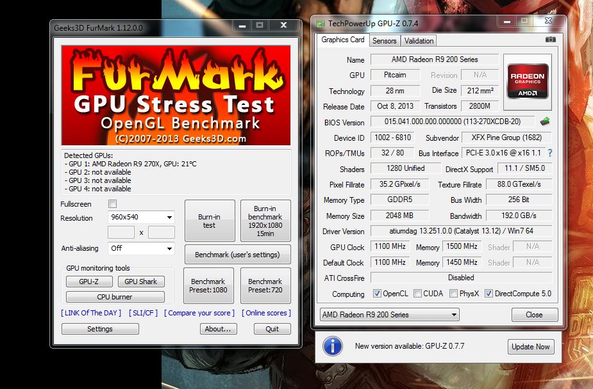593x389 pixels.
Task: Open the Online scores link
Action: pyautogui.click(x=266, y=313)
